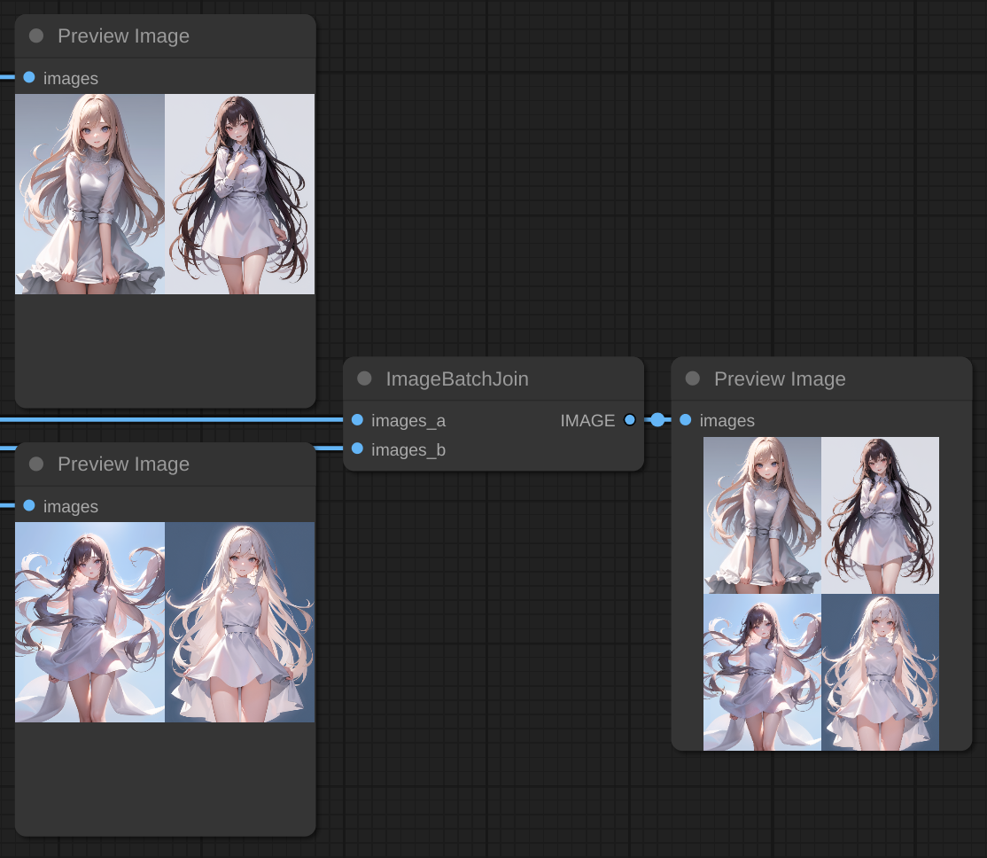
Task: Collapse the Preview Image node right of ImageBatchJoin
Action: pos(693,378)
